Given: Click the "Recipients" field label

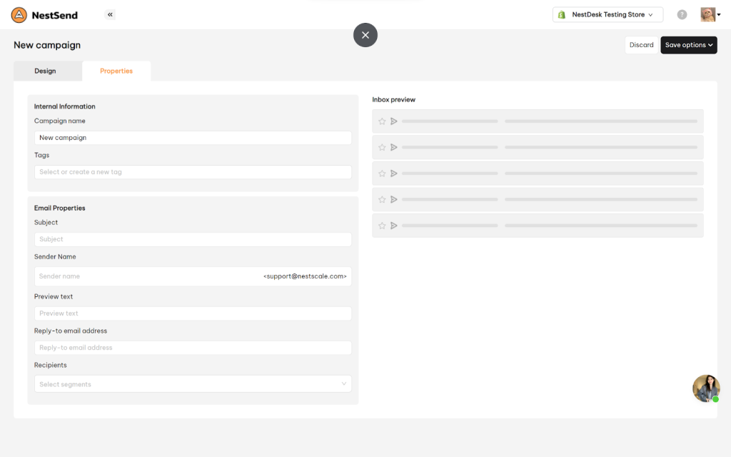Looking at the screenshot, I should (x=51, y=365).
